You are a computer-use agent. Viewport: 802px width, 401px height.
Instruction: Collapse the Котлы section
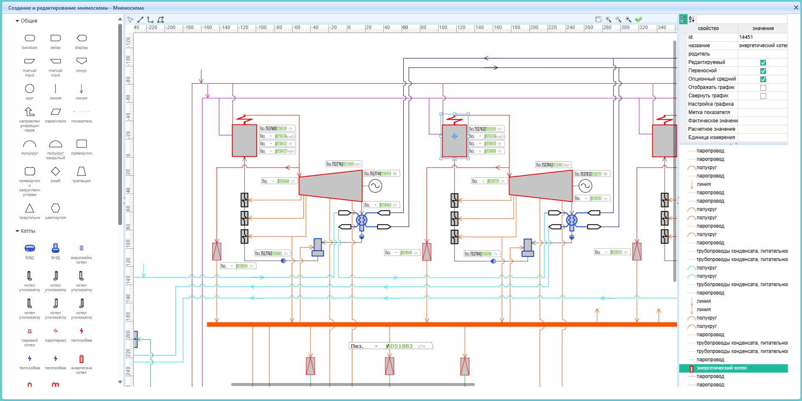click(x=18, y=231)
